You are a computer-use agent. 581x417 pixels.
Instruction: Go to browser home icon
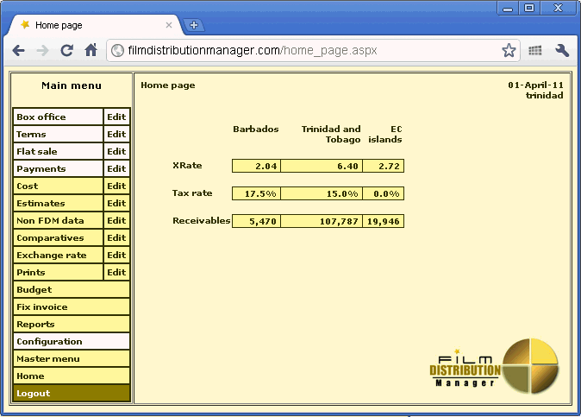pos(91,51)
